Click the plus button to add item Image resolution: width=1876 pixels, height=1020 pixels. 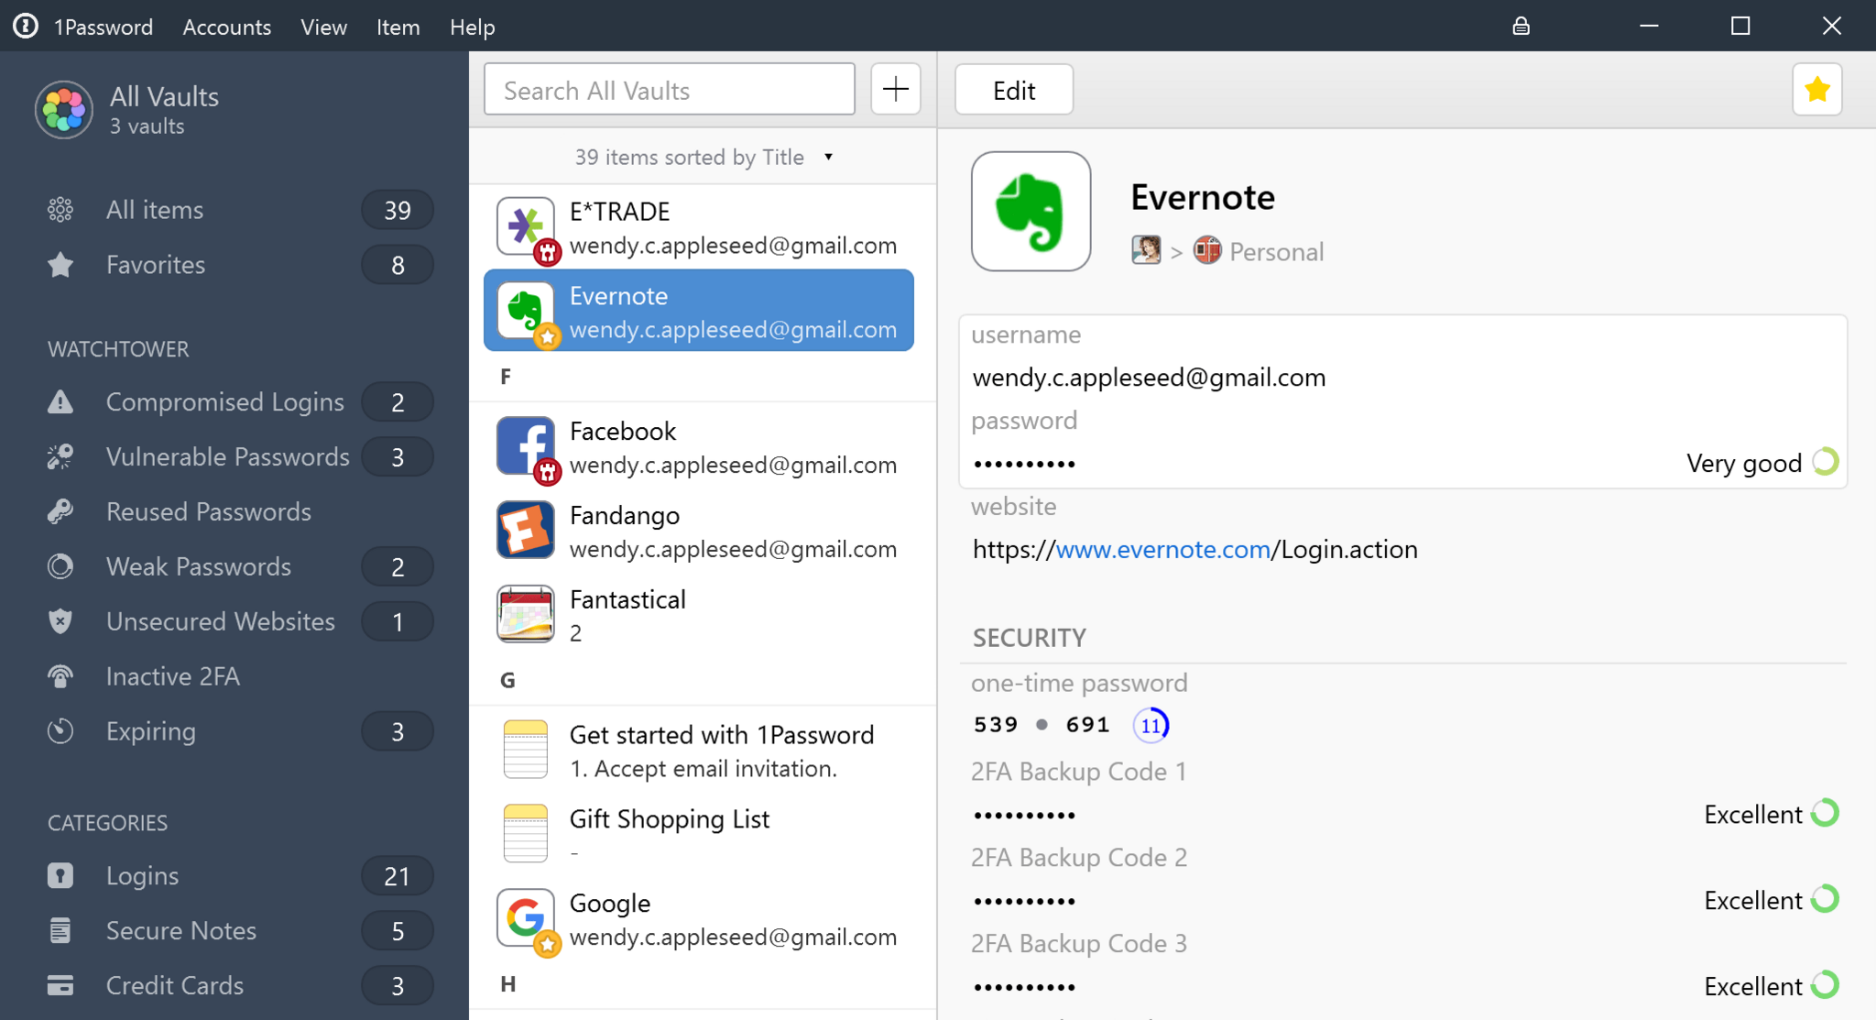896,89
